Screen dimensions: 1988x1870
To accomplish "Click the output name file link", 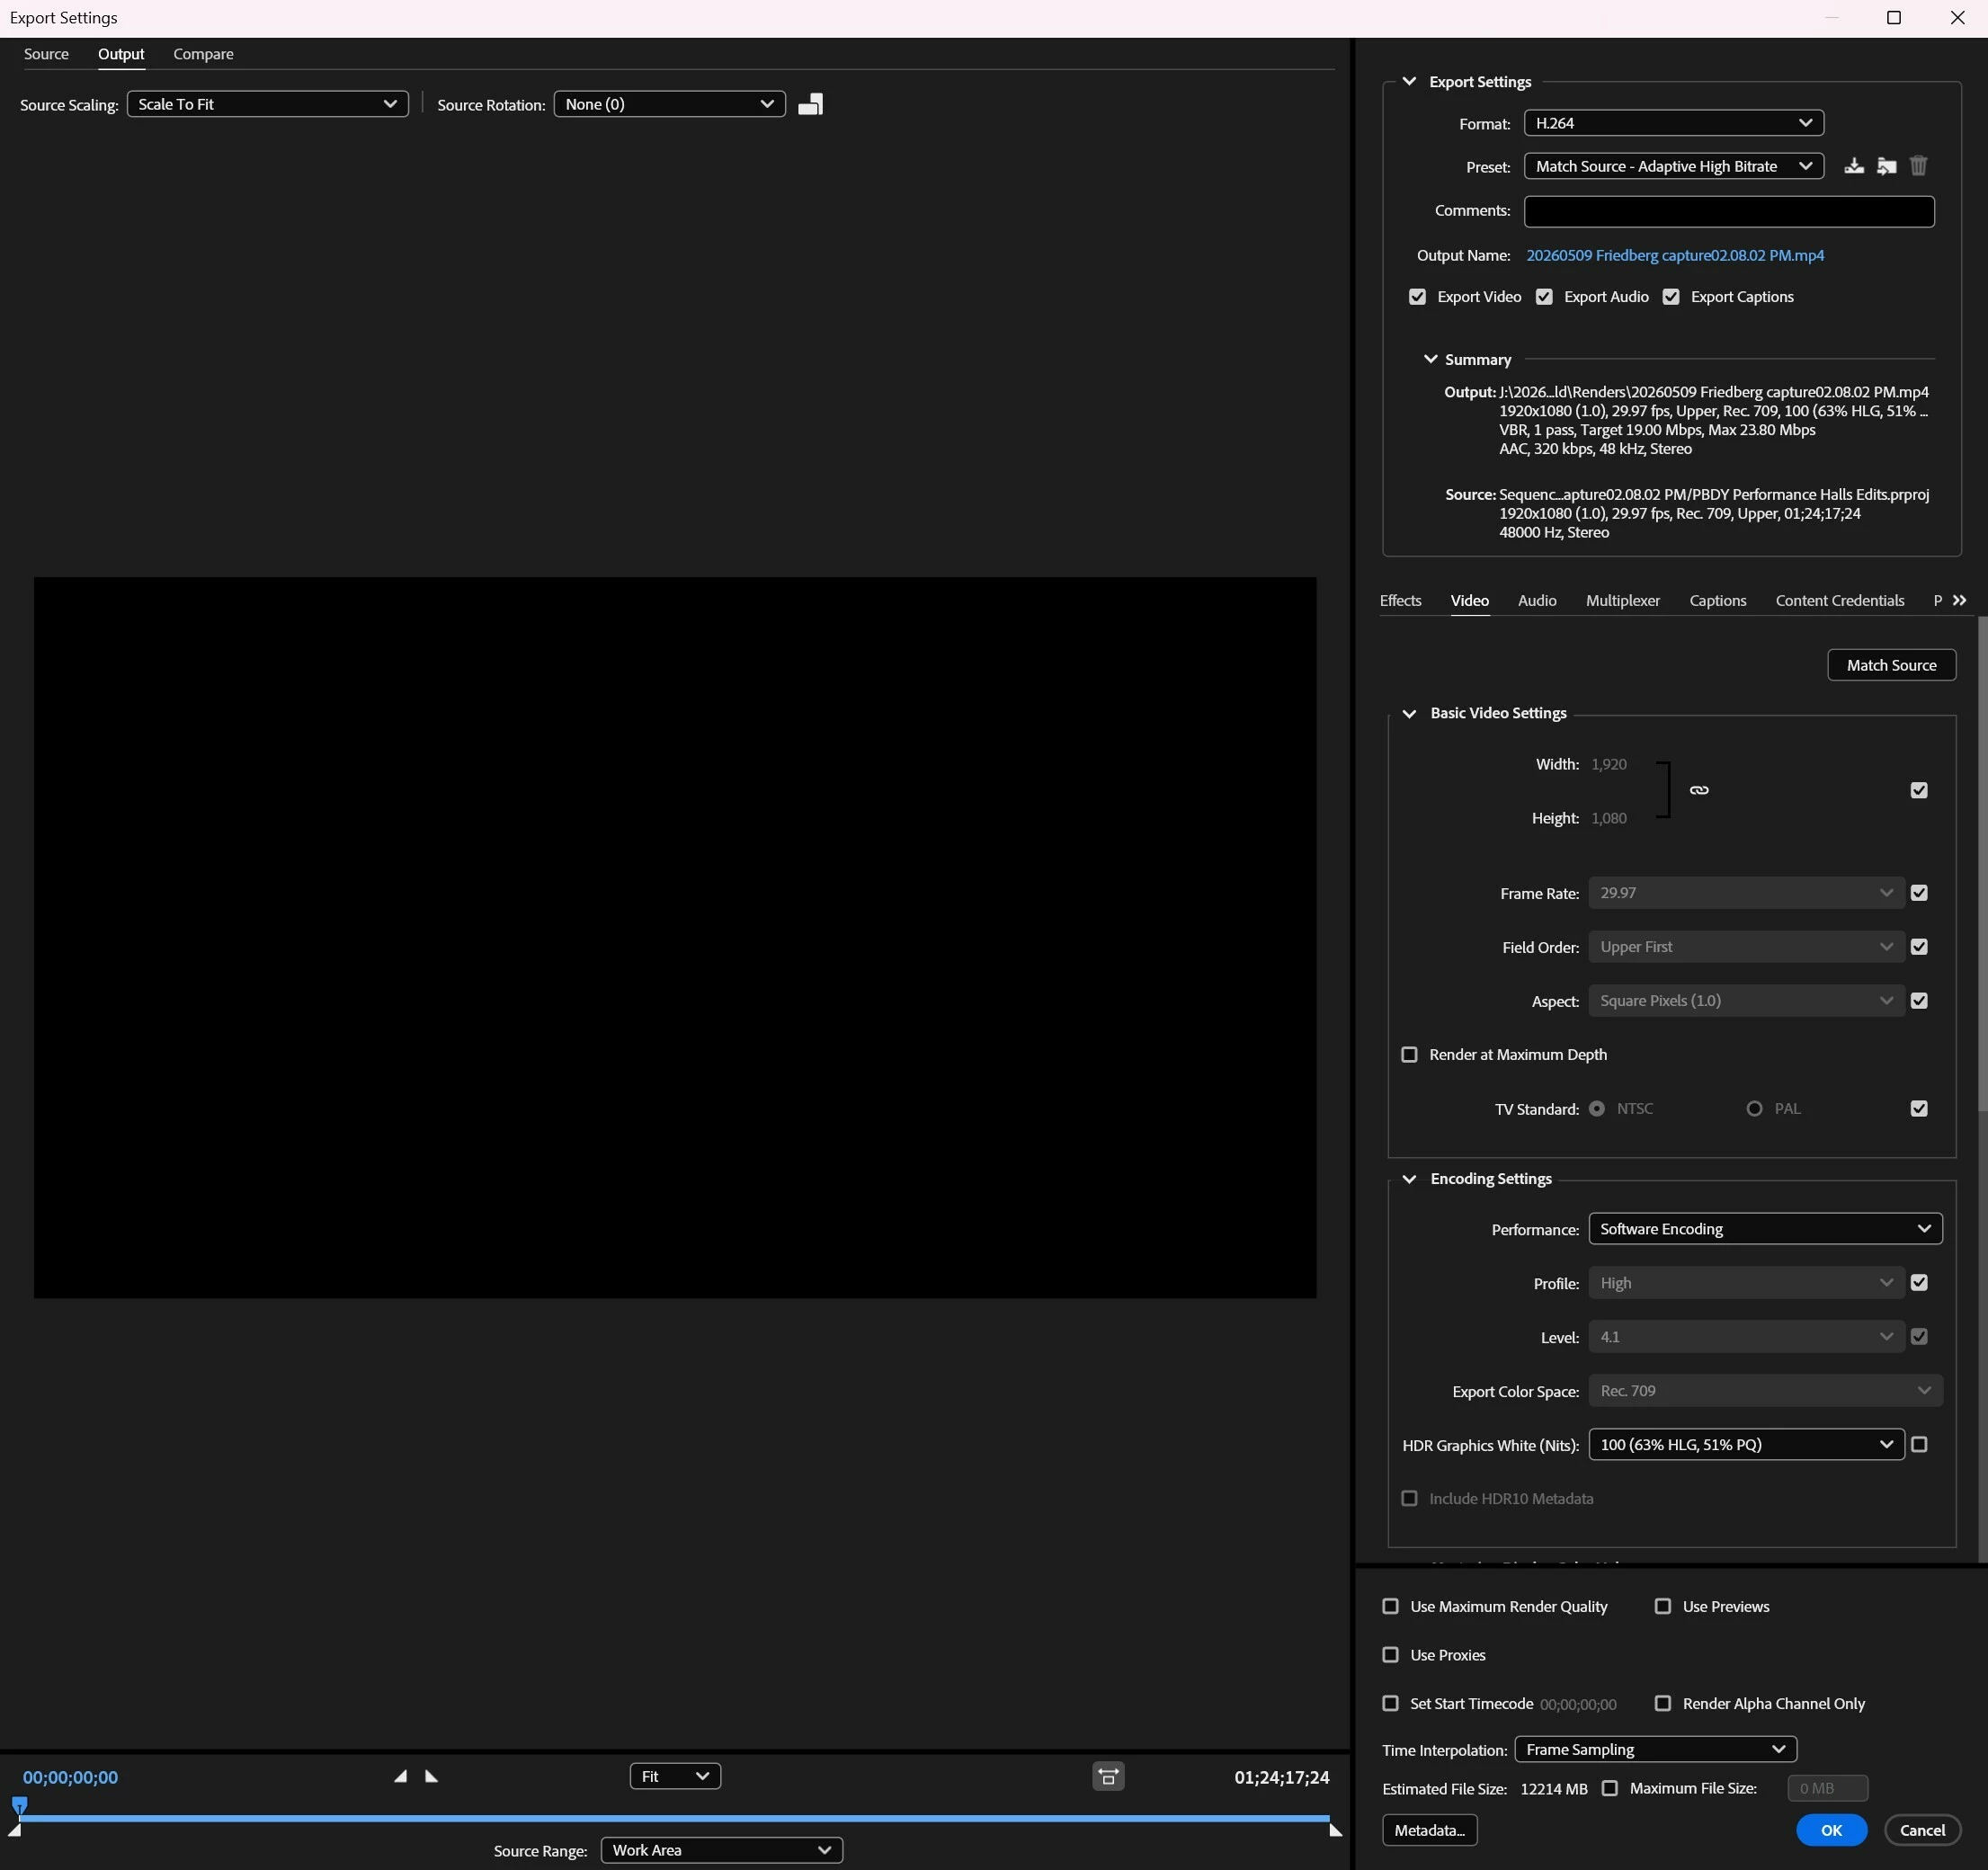I will coord(1675,255).
